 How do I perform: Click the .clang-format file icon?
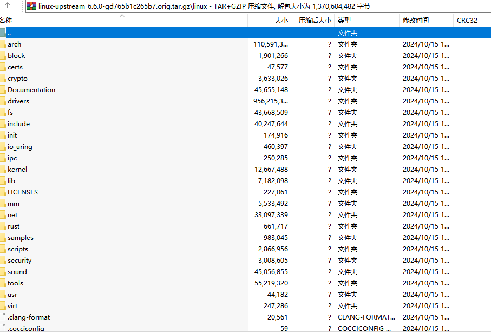coord(3,317)
